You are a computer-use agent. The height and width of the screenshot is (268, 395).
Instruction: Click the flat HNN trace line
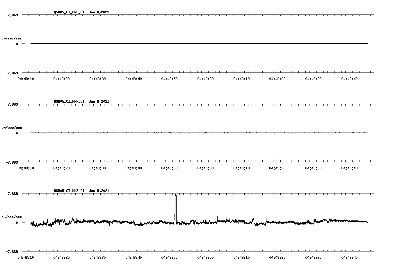(199, 133)
